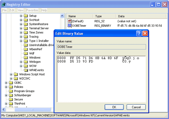Open the Favorites menu
The width and height of the screenshot is (169, 119).
point(32,10)
